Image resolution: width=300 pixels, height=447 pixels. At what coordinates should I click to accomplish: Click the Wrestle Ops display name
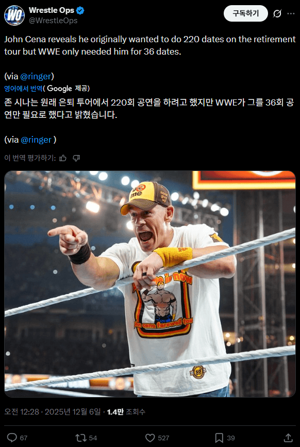[52, 10]
